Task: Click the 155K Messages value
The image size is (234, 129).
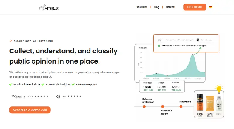Action: click(147, 87)
